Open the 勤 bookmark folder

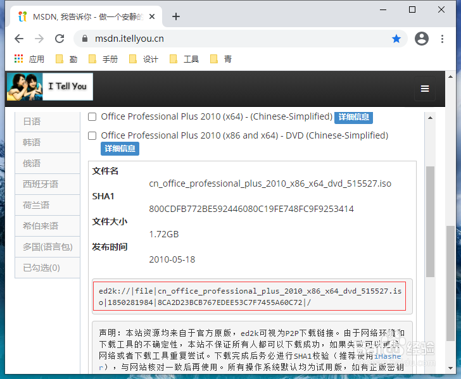pyautogui.click(x=66, y=59)
